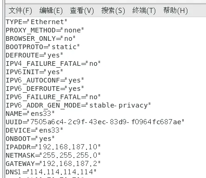
Task: Click the ONBOOT="yes" line
Action: (x=30, y=139)
